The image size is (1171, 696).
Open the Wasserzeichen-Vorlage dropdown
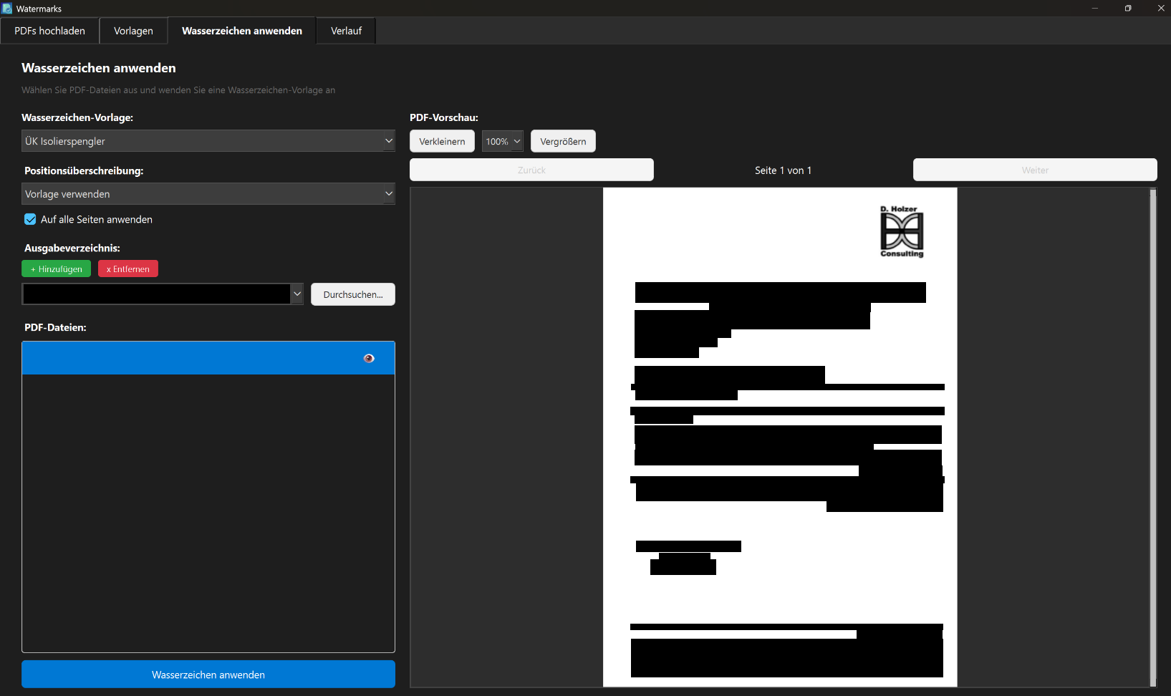tap(208, 141)
